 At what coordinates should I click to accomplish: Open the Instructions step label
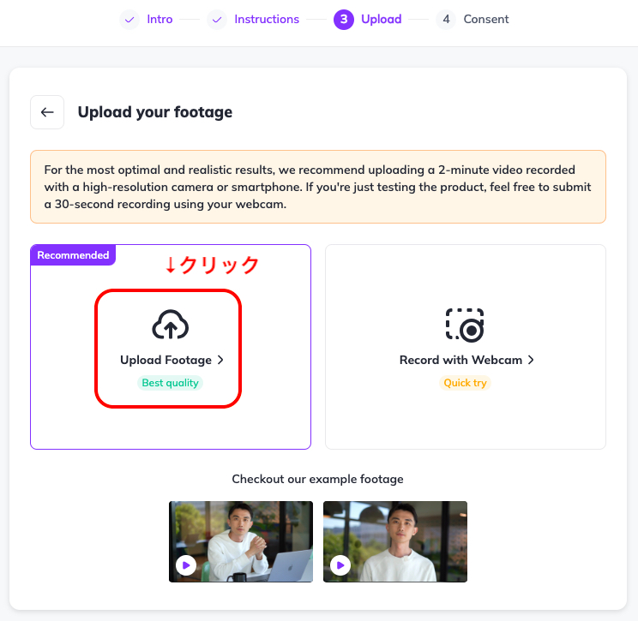point(267,19)
